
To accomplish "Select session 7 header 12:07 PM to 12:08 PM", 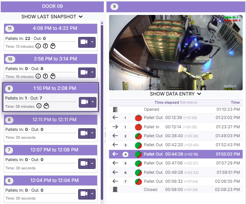I will 51,150.
